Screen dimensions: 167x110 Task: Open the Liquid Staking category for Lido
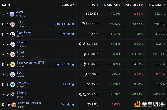pos(64,24)
